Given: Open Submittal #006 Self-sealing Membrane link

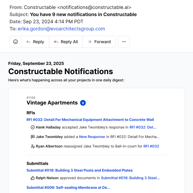Looking at the screenshot, I should pyautogui.click(x=68, y=188).
